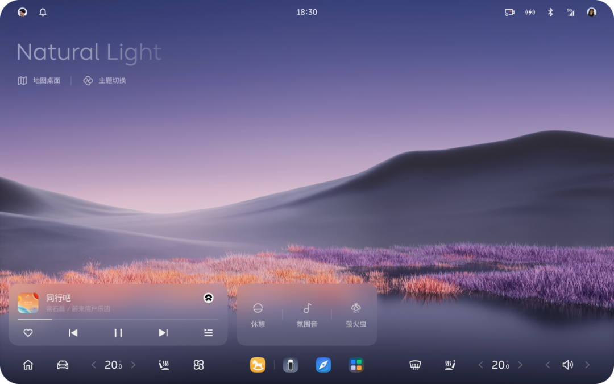This screenshot has width=614, height=384.
Task: Tap the song title 同行吧
Action: tap(59, 298)
